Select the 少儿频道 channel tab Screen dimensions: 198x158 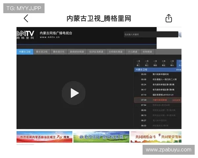133,52
